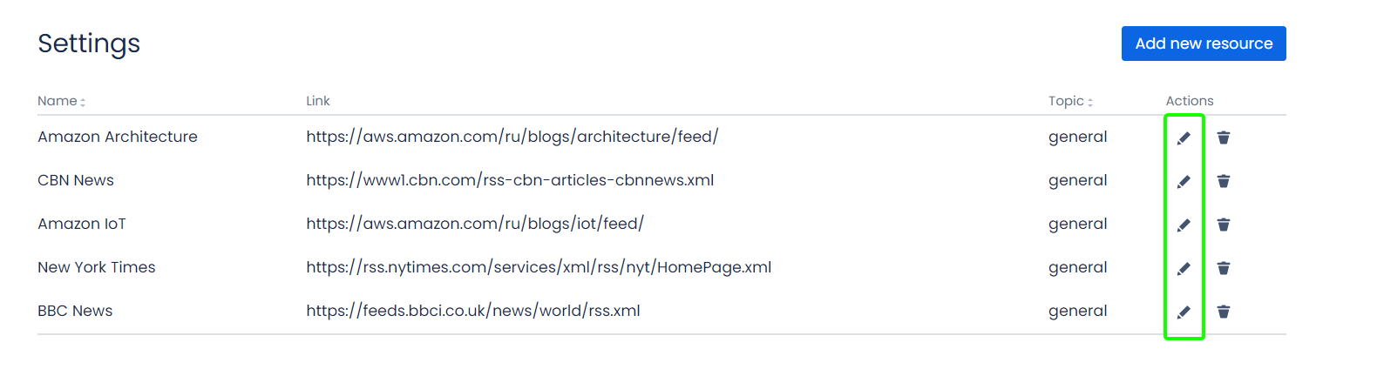Screen dimensions: 1384x376
Task: Delete the Amazon Architecture resource
Action: tap(1224, 138)
